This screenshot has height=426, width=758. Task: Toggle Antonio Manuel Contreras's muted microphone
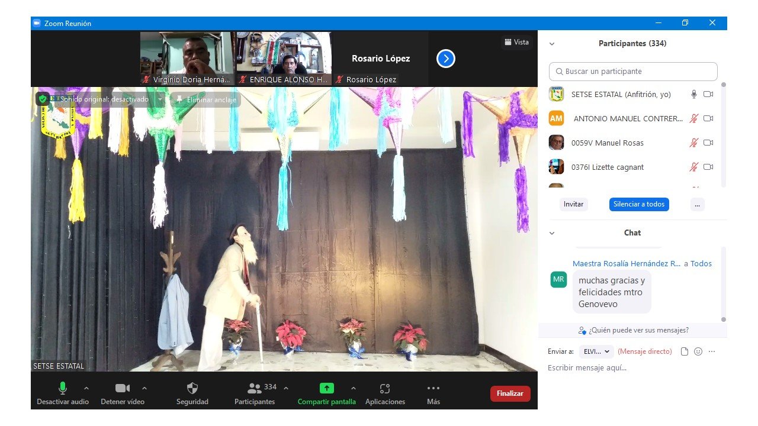tap(693, 118)
